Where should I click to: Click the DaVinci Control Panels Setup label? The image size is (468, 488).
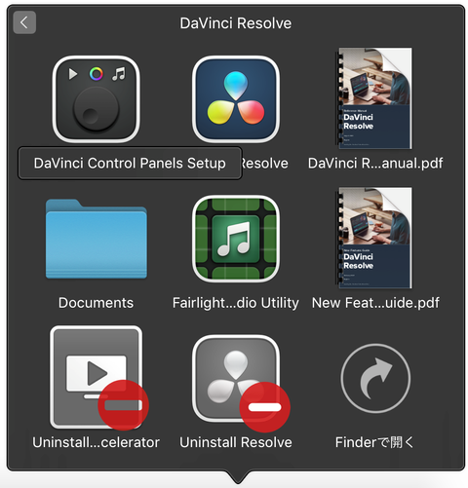[130, 163]
